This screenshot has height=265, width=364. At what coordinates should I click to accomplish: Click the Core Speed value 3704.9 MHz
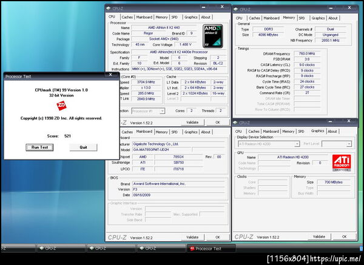(x=146, y=82)
